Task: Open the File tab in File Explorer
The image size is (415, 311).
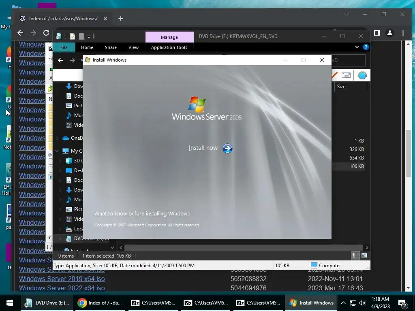Action: pos(64,47)
